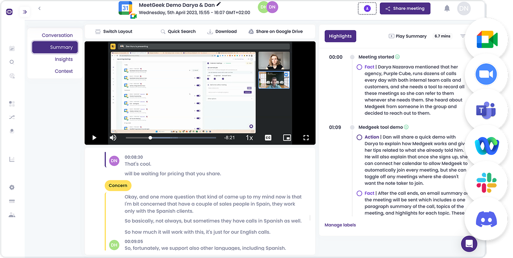The height and width of the screenshot is (258, 513).
Task: Open the bar chart analytics icon in the sidebar
Action: [12, 159]
